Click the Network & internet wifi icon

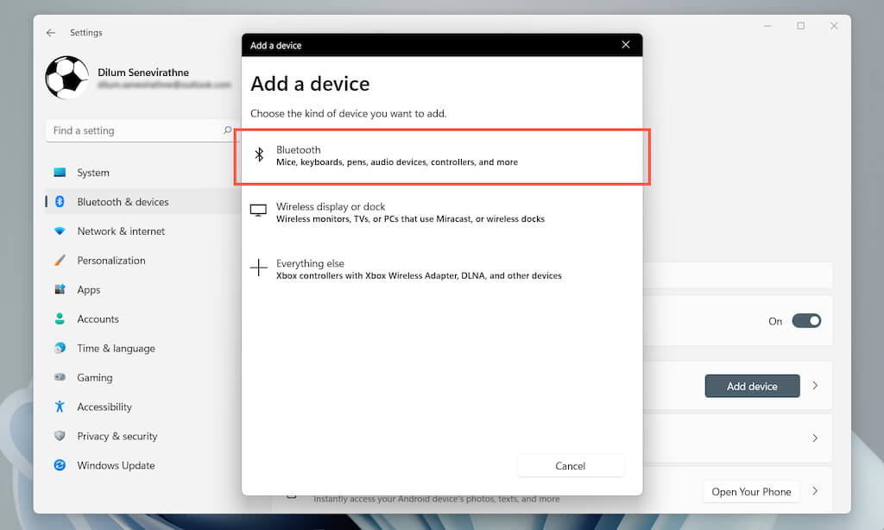(60, 231)
